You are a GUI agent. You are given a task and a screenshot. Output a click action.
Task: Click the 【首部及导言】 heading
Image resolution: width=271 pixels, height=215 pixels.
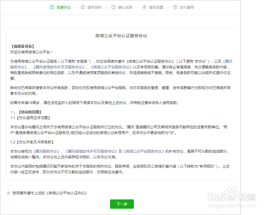(23, 46)
